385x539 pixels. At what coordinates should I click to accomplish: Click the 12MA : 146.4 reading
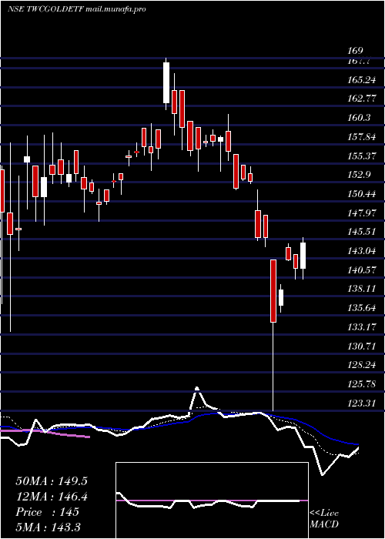pyautogui.click(x=52, y=497)
